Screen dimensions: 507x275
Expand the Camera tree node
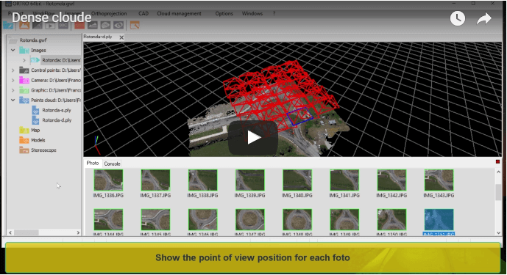coord(13,80)
